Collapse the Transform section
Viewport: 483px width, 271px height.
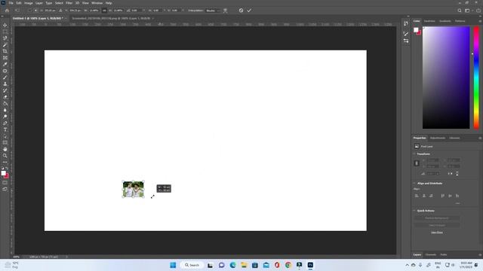[x=414, y=154]
